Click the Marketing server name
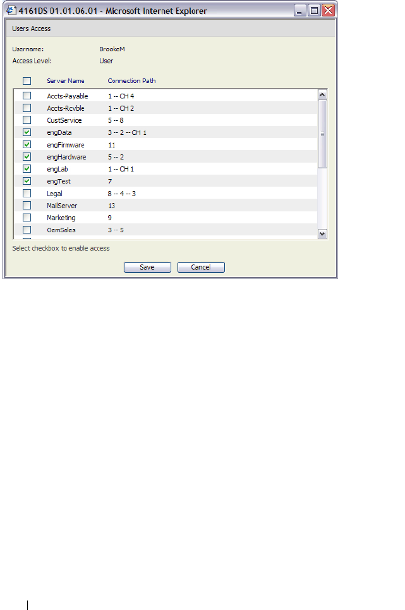The image size is (405, 610). 61,218
